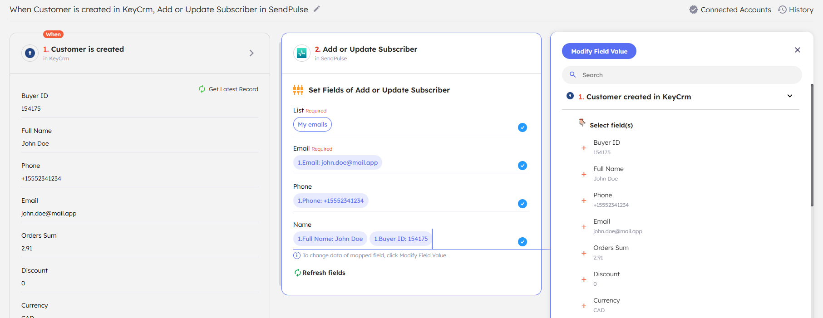
Task: Click in the field Search box
Action: coord(682,75)
